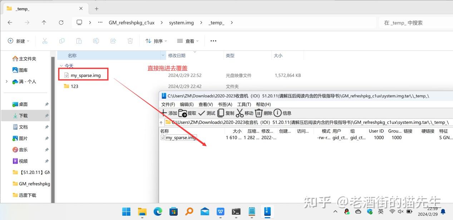
Task: Click the Share icon in Explorer toolbar
Action: click(x=113, y=41)
